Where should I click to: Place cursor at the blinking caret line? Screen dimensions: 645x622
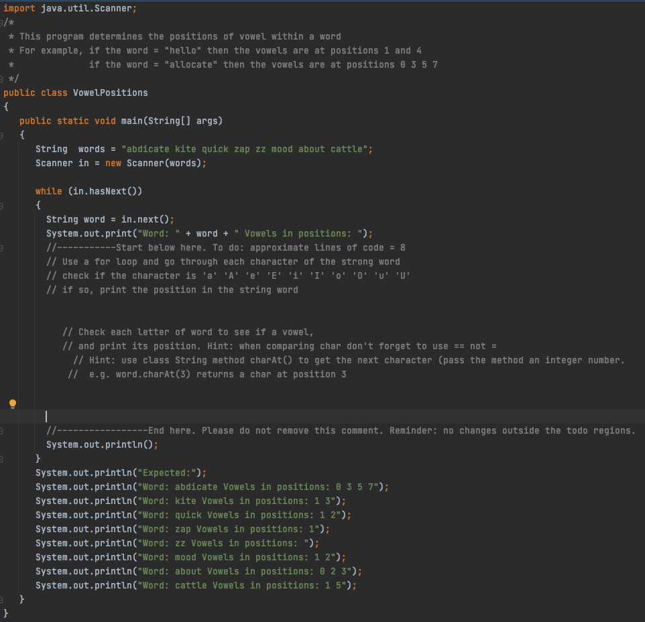point(47,416)
